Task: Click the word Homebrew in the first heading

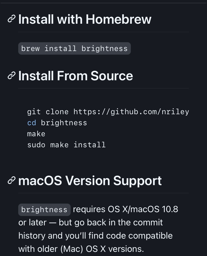Action: (x=118, y=19)
